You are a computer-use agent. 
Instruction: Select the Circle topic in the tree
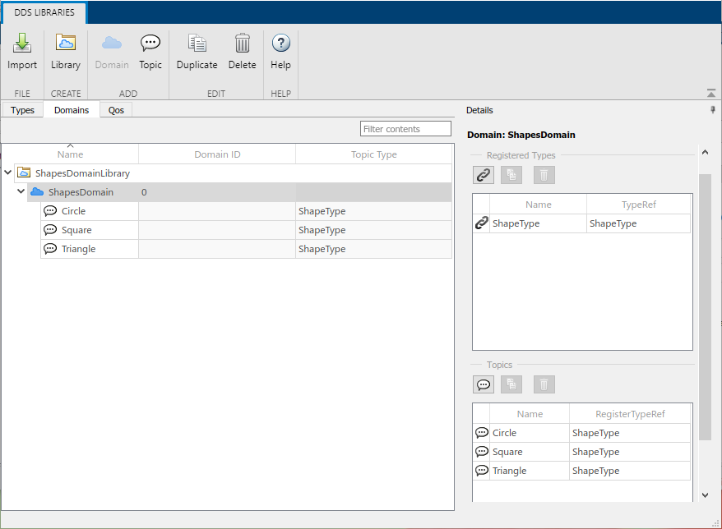(x=73, y=211)
